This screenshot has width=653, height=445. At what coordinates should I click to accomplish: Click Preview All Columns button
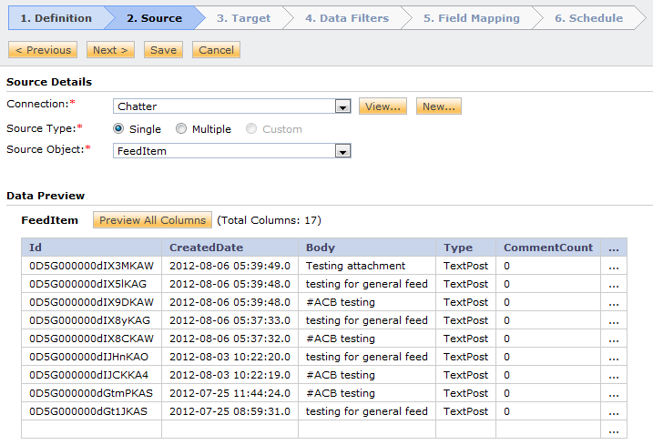click(152, 220)
